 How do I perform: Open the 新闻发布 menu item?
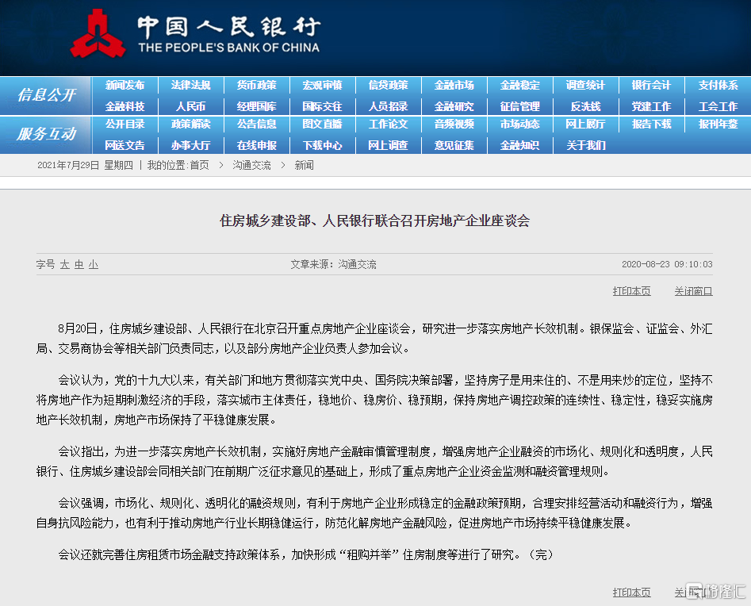125,86
